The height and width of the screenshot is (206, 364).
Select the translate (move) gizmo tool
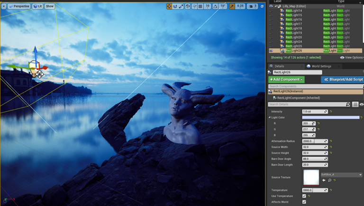click(x=170, y=6)
